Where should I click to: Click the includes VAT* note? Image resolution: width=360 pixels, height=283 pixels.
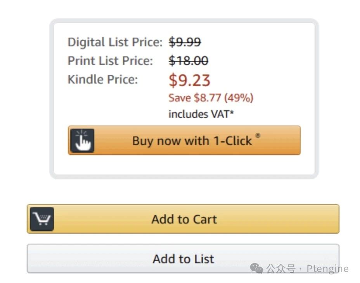click(201, 114)
